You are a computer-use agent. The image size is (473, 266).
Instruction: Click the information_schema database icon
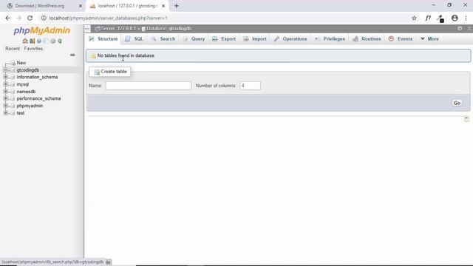(13, 77)
